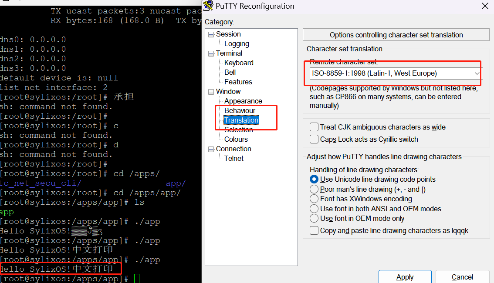The height and width of the screenshot is (283, 494).
Task: Click the garbled 'Hello SylixOS!' output line
Action: [51, 231]
